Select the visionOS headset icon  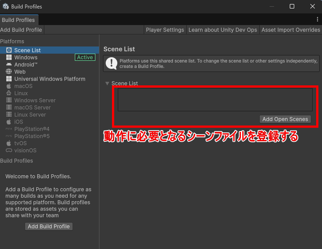pyautogui.click(x=9, y=150)
